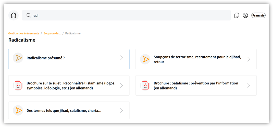This screenshot has width=273, height=127.
Task: Click the home icon
Action: (13, 16)
